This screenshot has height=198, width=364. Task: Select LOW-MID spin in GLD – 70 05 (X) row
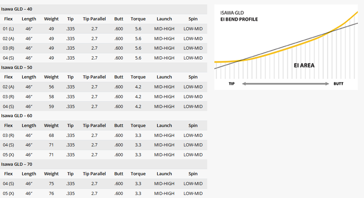(193, 193)
